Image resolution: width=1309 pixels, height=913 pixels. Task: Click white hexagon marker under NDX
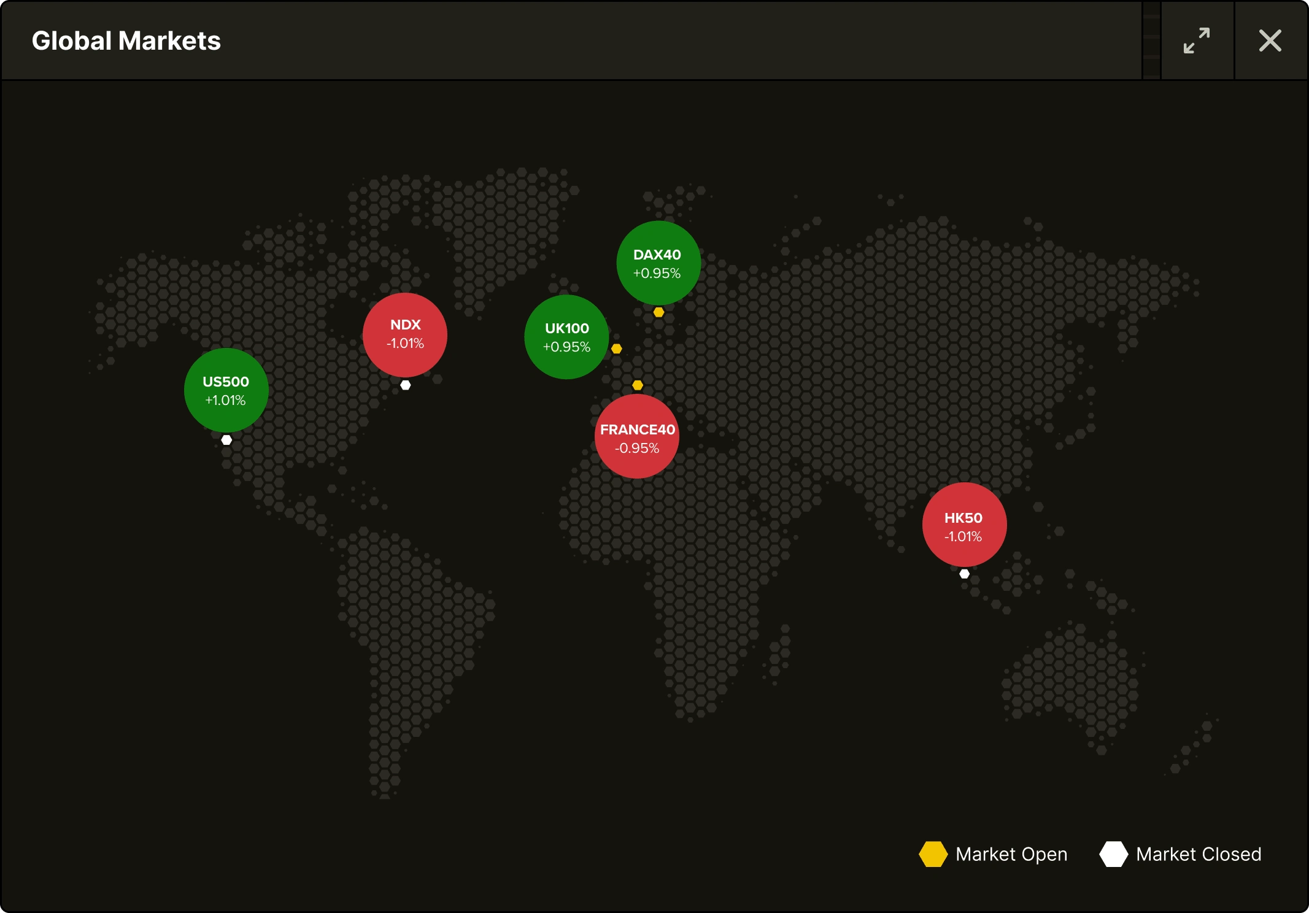pyautogui.click(x=406, y=385)
